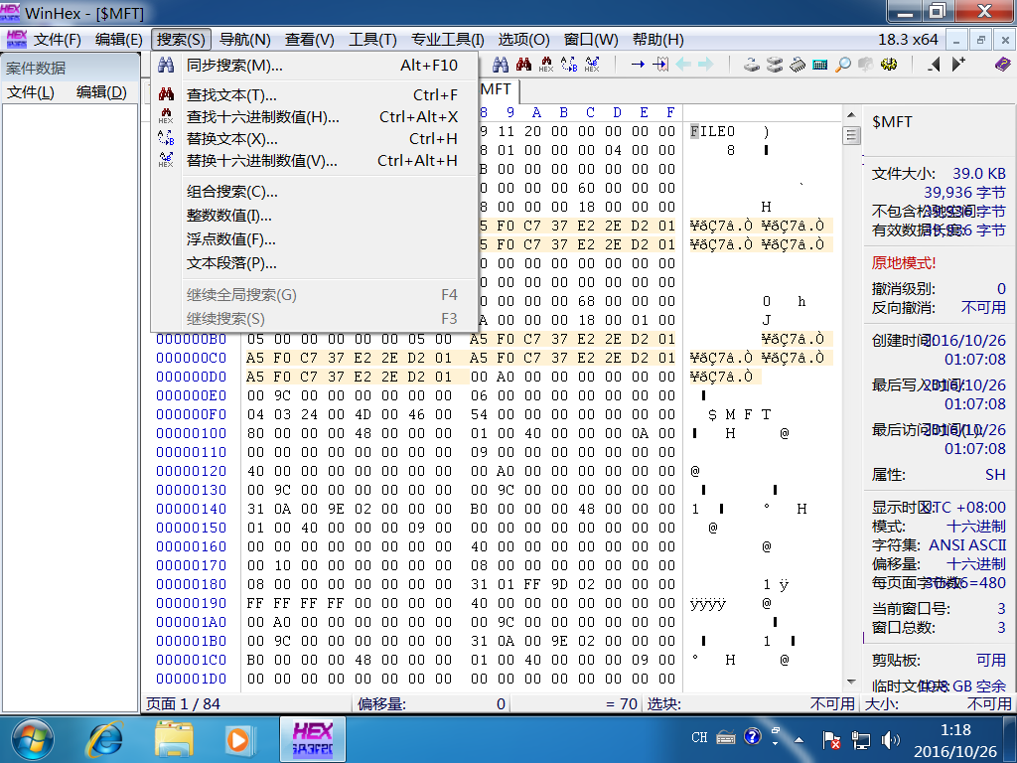Click the hex view scrollbar thumb
Screen dimensions: 1017x763
point(851,135)
